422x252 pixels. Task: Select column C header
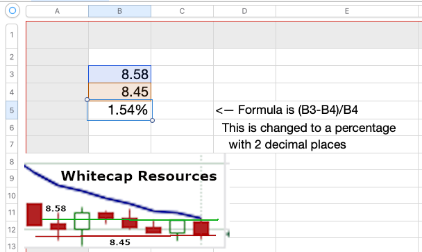pos(183,11)
